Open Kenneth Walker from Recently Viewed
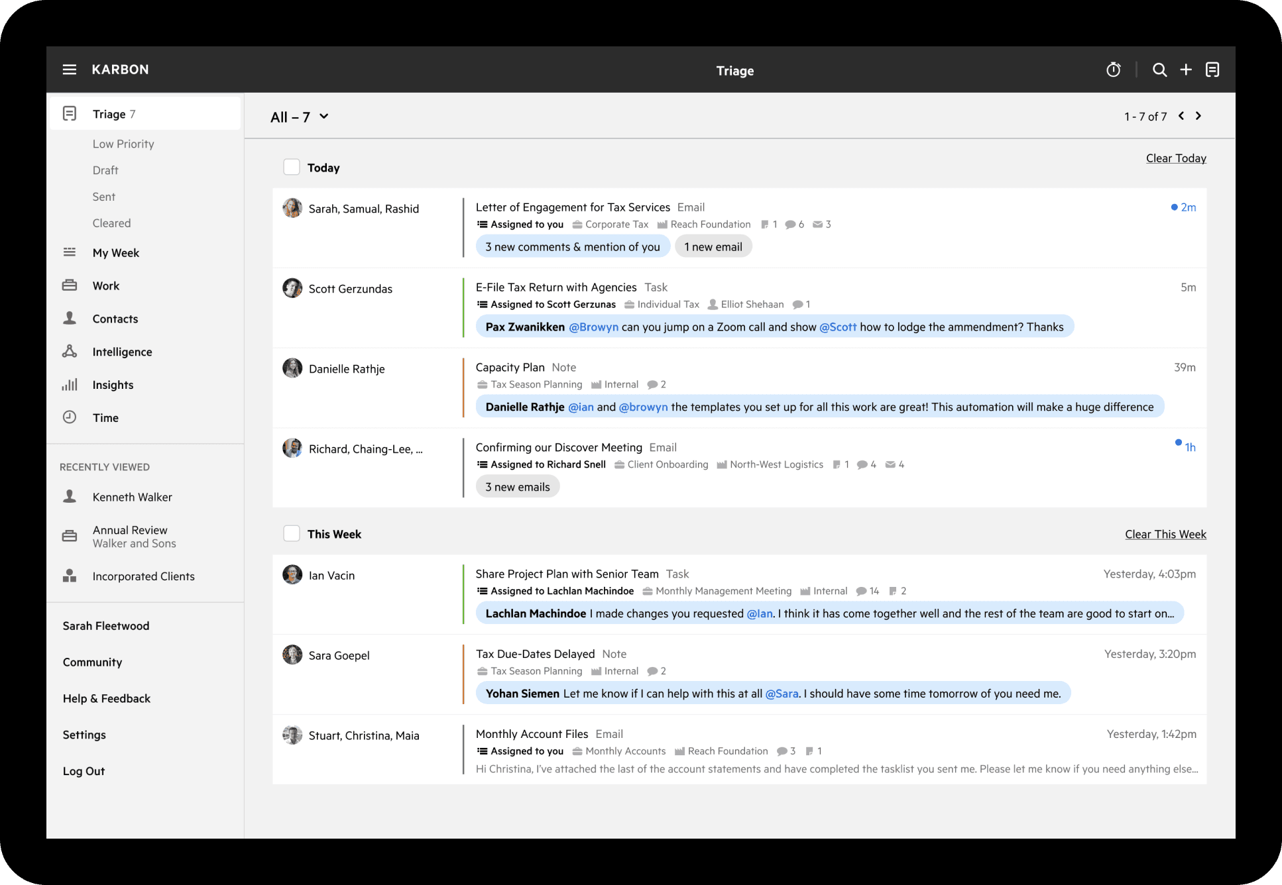The height and width of the screenshot is (885, 1282). point(132,497)
